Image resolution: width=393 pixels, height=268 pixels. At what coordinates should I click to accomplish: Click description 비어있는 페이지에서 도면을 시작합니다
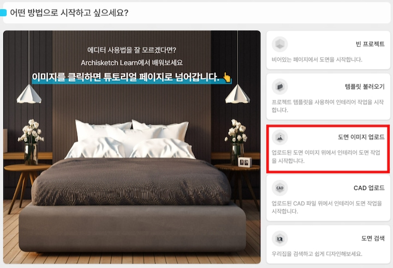317,59
